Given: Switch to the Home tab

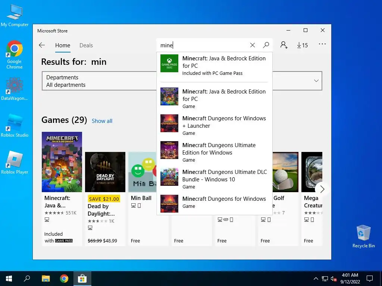Looking at the screenshot, I should pos(63,45).
